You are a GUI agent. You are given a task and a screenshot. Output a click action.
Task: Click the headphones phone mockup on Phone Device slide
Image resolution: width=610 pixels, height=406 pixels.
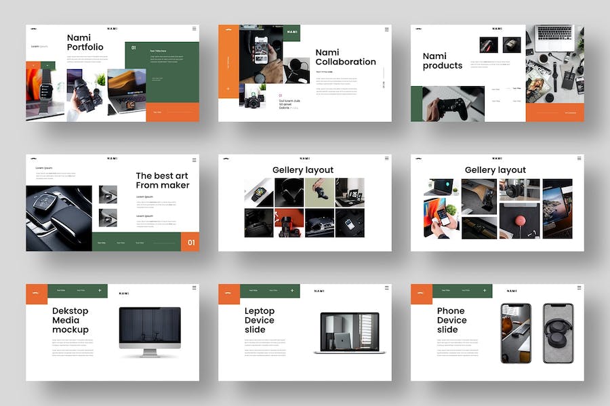pos(558,332)
